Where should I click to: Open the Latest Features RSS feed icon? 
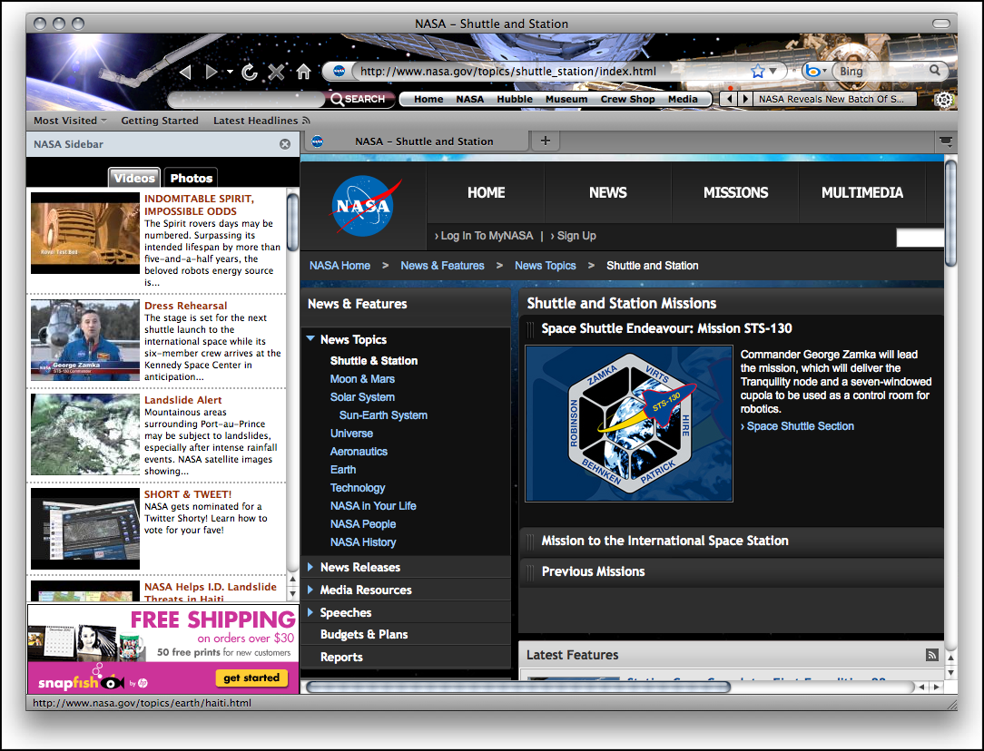point(932,655)
